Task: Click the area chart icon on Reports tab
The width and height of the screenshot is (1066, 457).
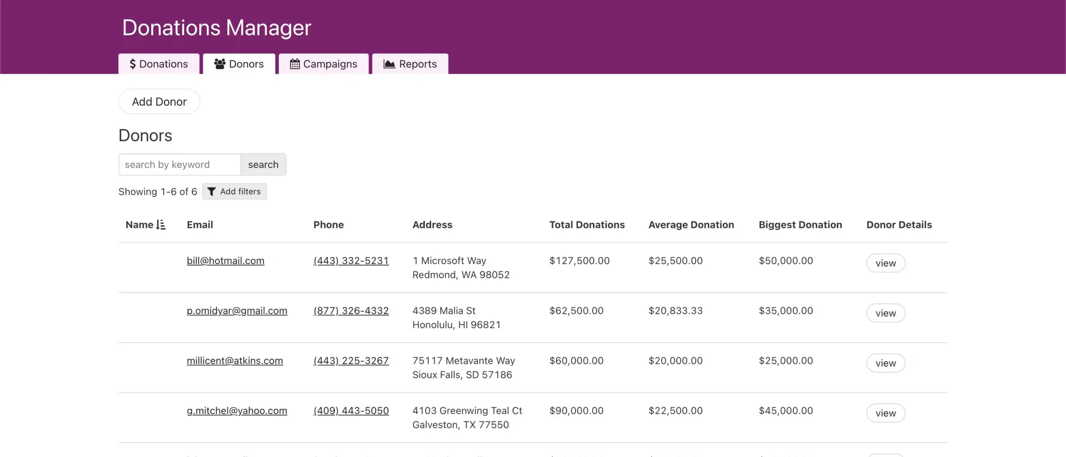Action: click(389, 64)
